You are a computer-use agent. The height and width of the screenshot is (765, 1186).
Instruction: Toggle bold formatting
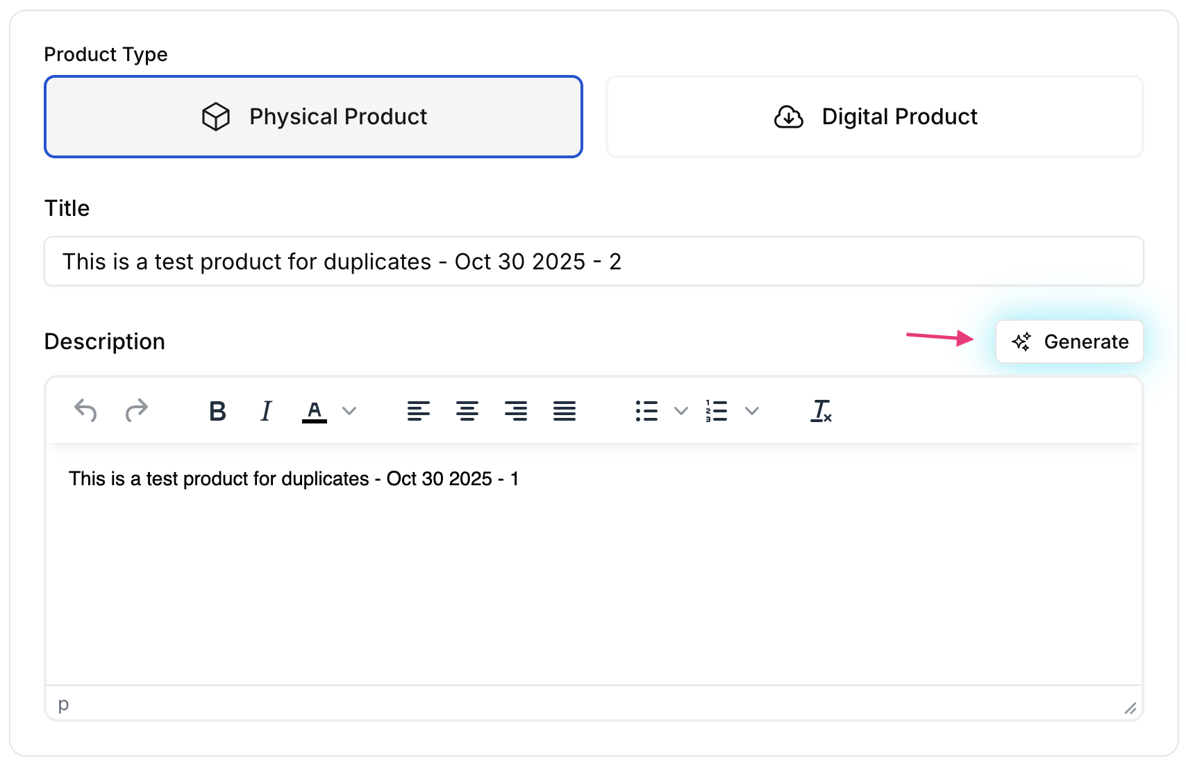pos(217,412)
